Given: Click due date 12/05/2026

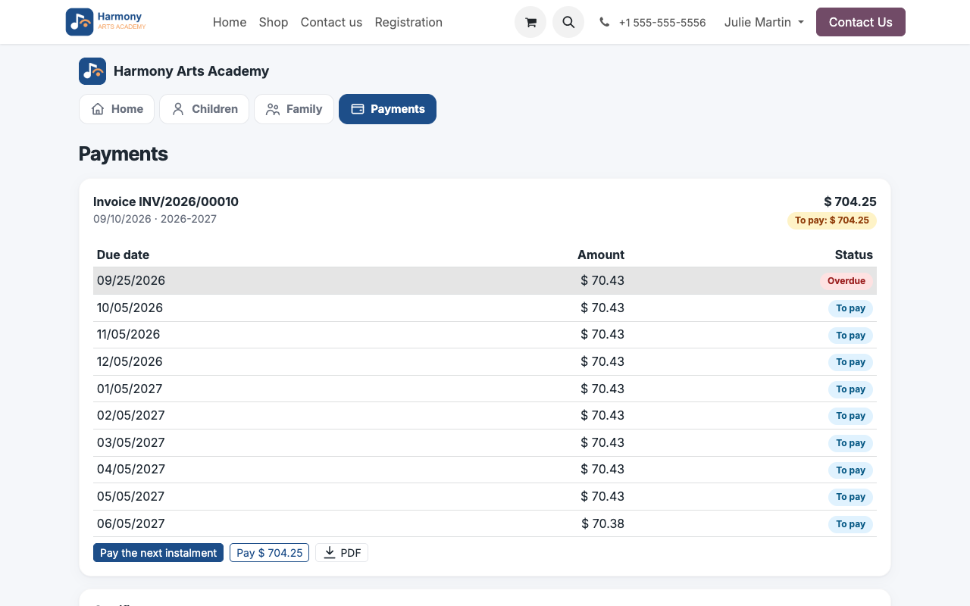Looking at the screenshot, I should pyautogui.click(x=130, y=361).
